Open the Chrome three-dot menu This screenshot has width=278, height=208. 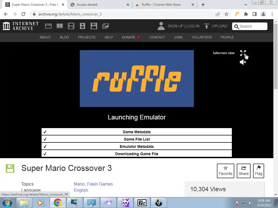pos(272,14)
